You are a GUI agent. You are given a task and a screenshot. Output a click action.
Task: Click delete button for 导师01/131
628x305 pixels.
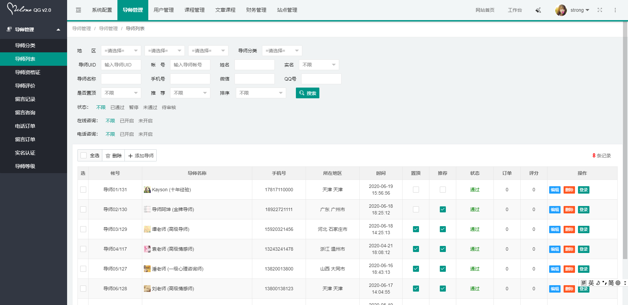569,190
